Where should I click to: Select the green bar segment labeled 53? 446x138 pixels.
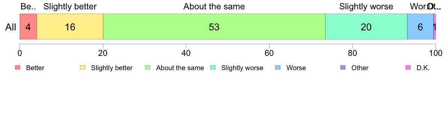pyautogui.click(x=214, y=27)
